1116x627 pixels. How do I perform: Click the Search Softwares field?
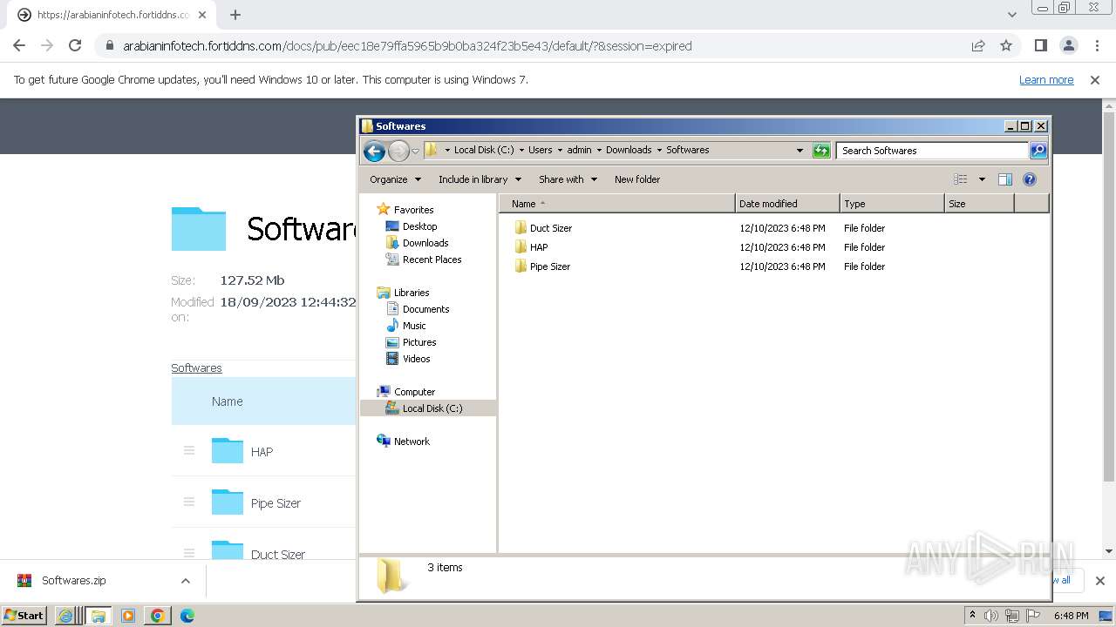(x=931, y=151)
